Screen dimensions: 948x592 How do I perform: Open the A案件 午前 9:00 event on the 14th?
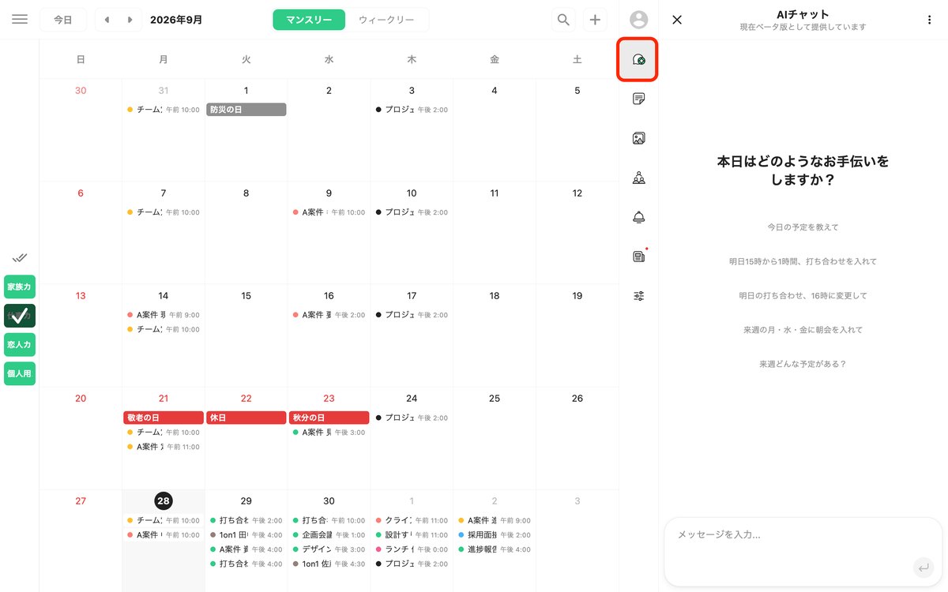coord(163,314)
